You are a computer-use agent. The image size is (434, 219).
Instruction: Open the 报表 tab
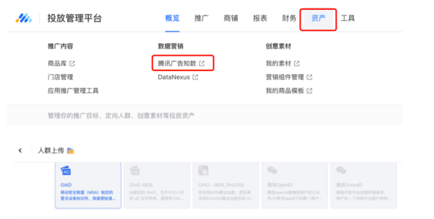pos(260,18)
